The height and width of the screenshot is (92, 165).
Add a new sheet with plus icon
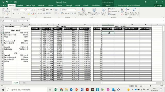pos(24,83)
